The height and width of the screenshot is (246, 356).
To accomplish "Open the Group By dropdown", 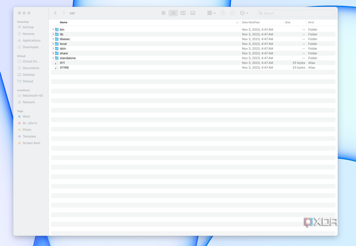I will (x=212, y=13).
